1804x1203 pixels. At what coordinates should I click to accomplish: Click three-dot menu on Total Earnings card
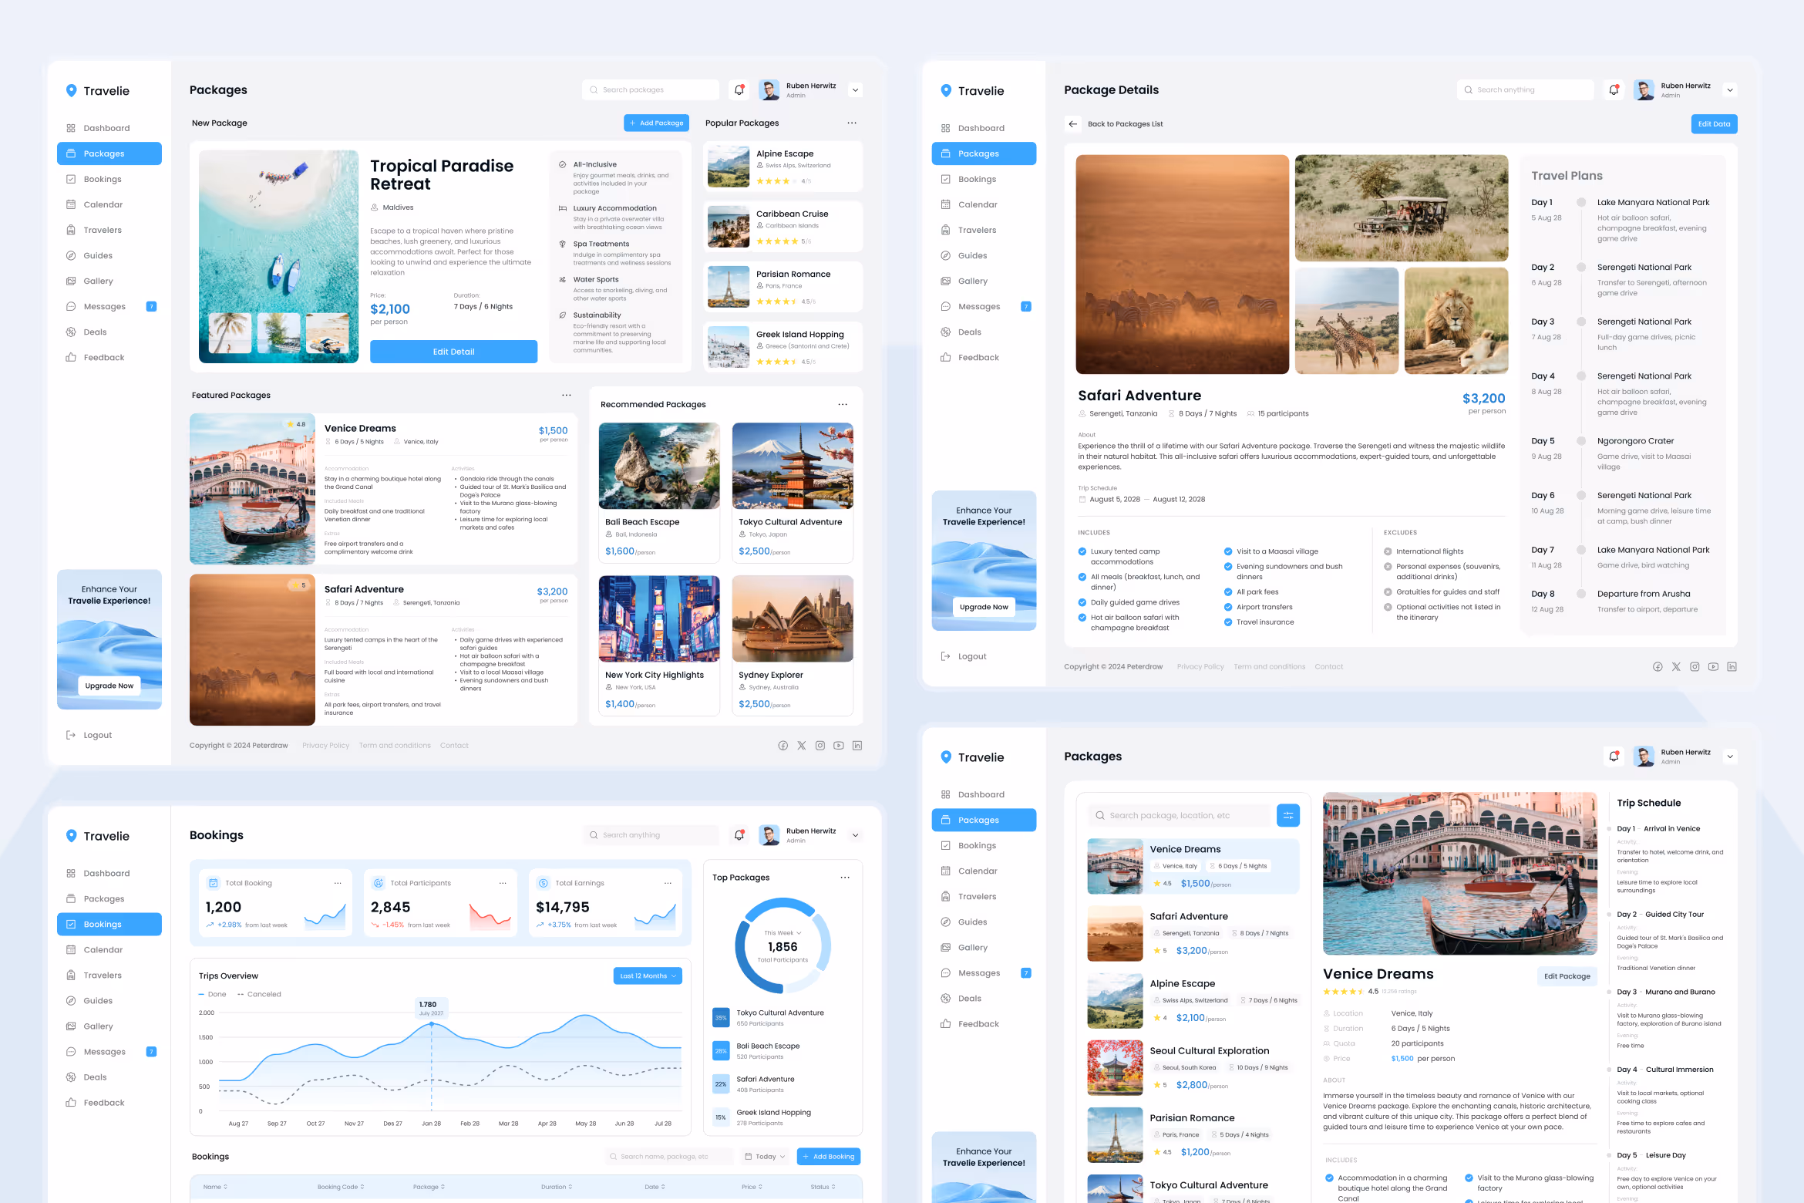tap(668, 884)
